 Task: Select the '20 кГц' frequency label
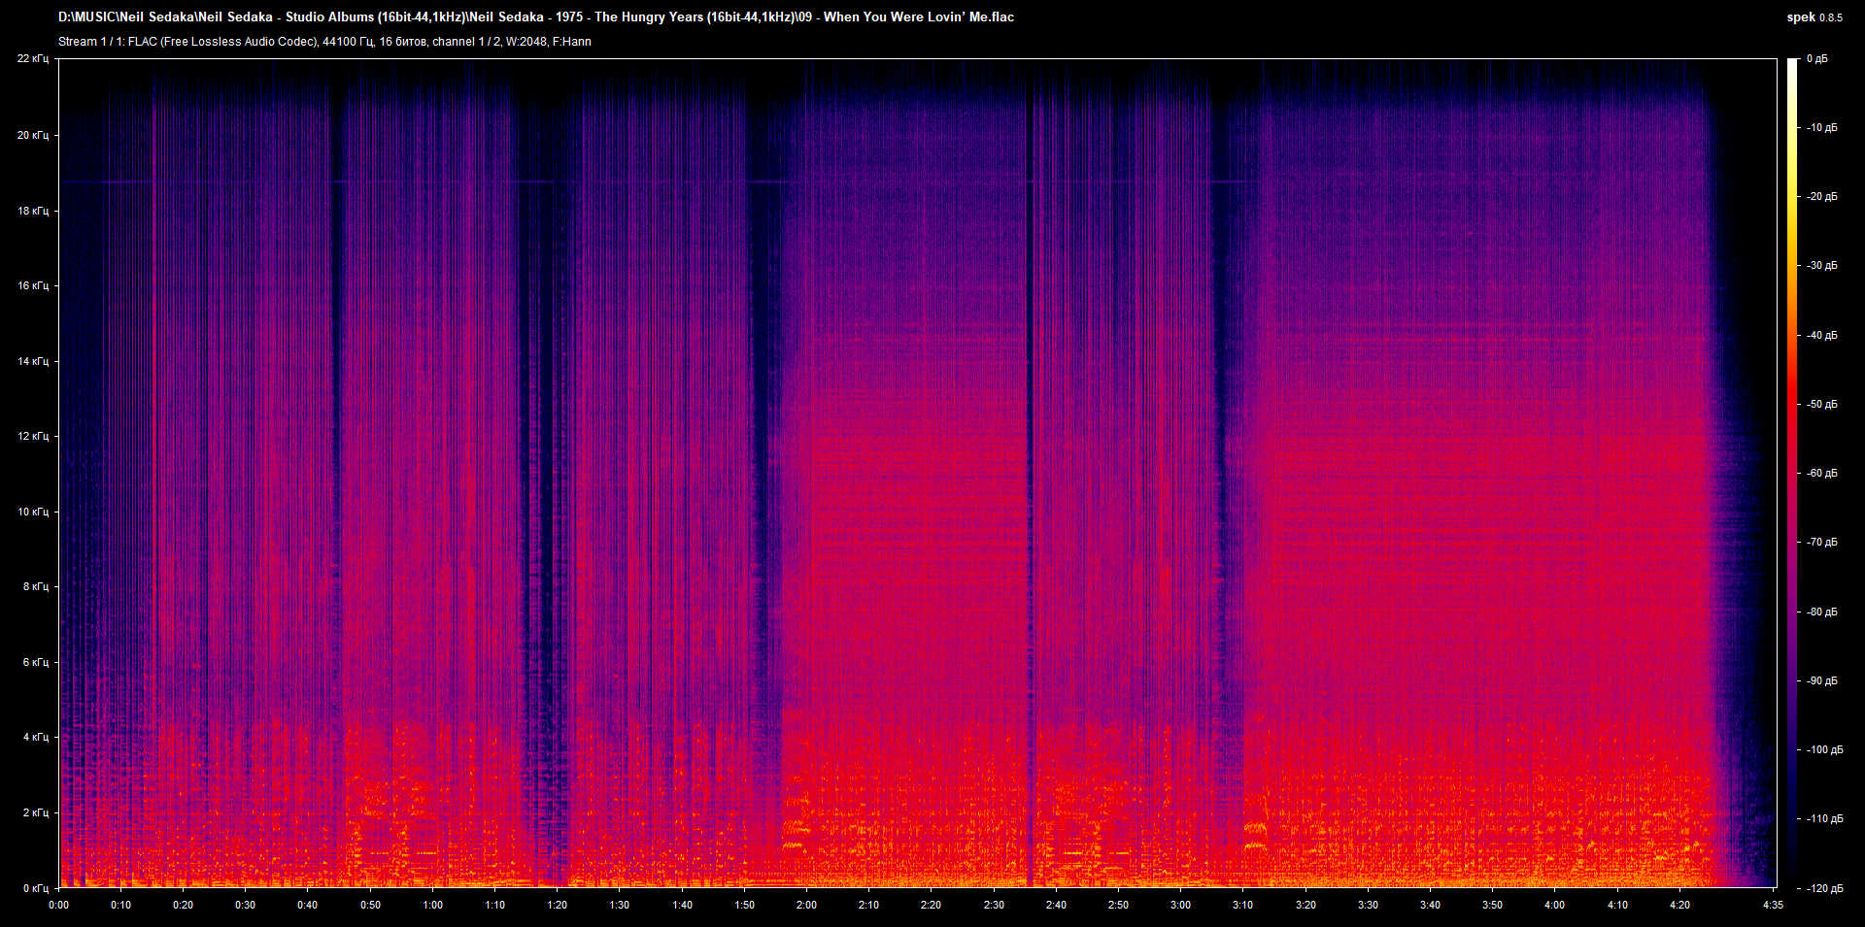(x=33, y=135)
